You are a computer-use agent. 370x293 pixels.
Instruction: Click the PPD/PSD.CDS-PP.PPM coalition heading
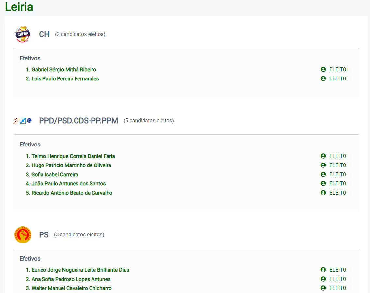pos(78,121)
